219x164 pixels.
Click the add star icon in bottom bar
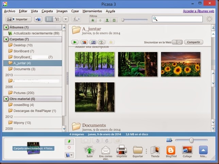click(x=86, y=141)
